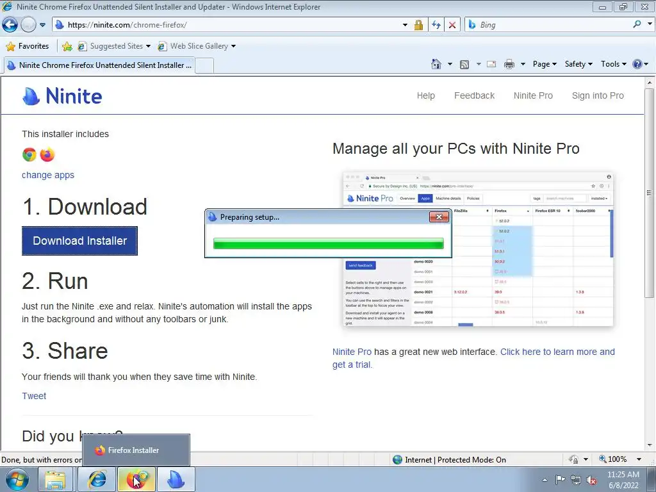Open a new blank tab

(x=204, y=66)
